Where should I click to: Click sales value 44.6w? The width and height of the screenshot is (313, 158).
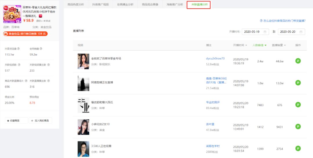tap(279, 61)
